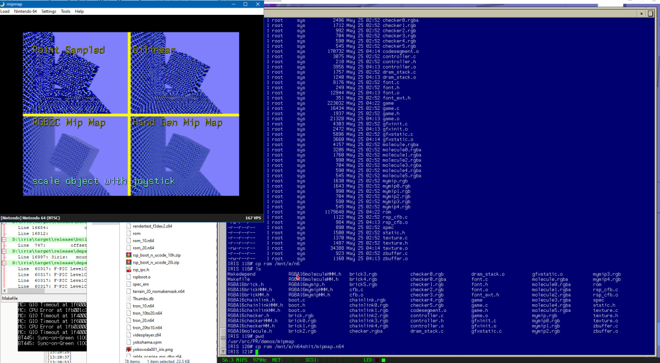Open the Nintendo 64 menu

pos(24,11)
